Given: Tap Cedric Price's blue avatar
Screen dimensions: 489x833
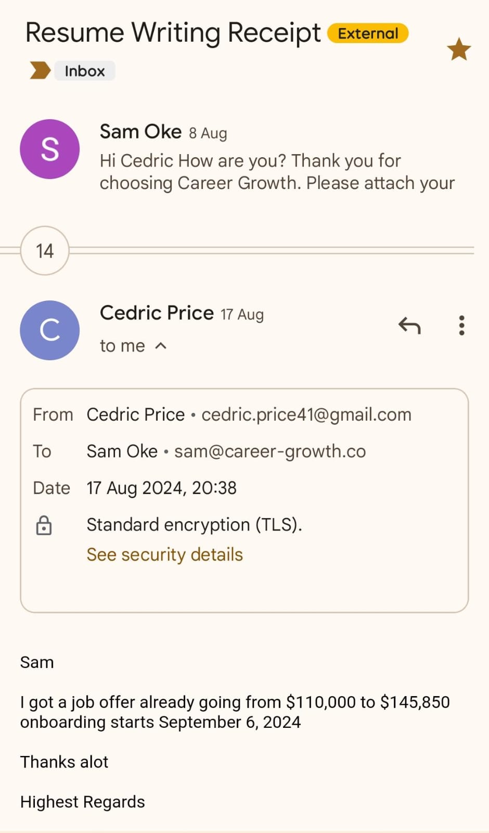Looking at the screenshot, I should coord(49,331).
